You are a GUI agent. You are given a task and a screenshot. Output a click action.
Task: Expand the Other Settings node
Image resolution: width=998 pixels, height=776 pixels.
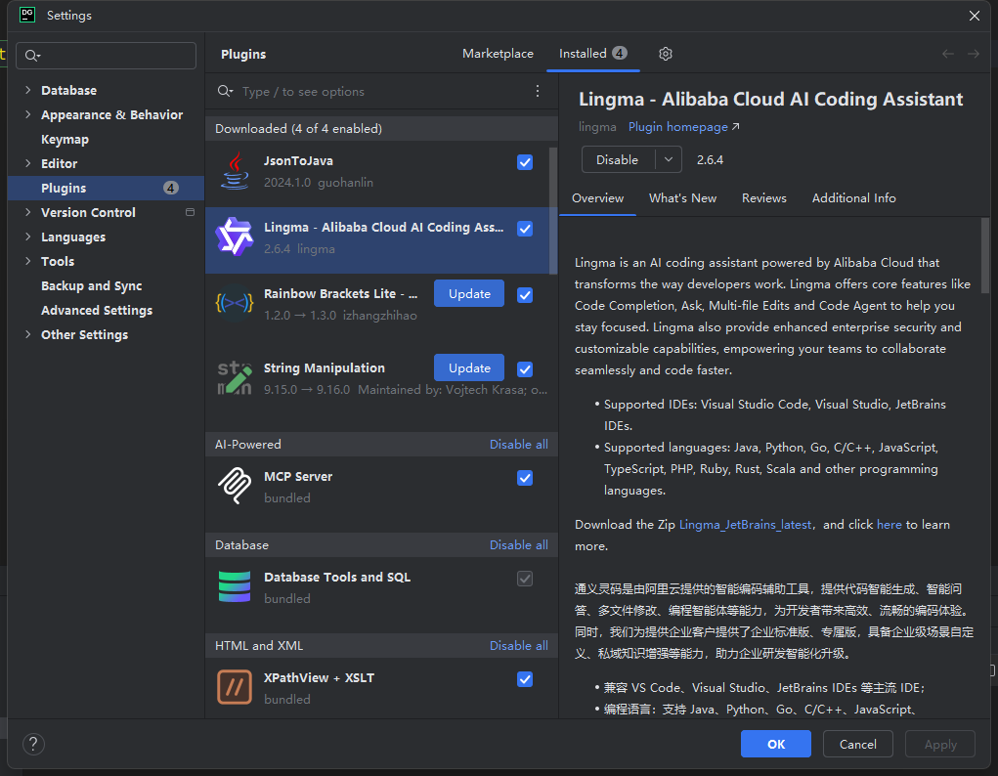[x=28, y=334]
